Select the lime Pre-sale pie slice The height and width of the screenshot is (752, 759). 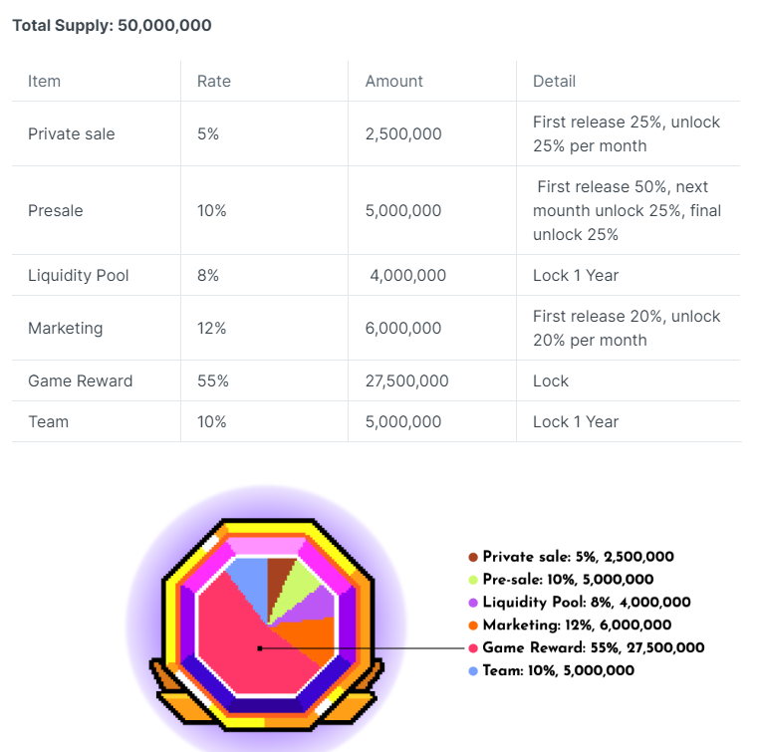click(296, 588)
